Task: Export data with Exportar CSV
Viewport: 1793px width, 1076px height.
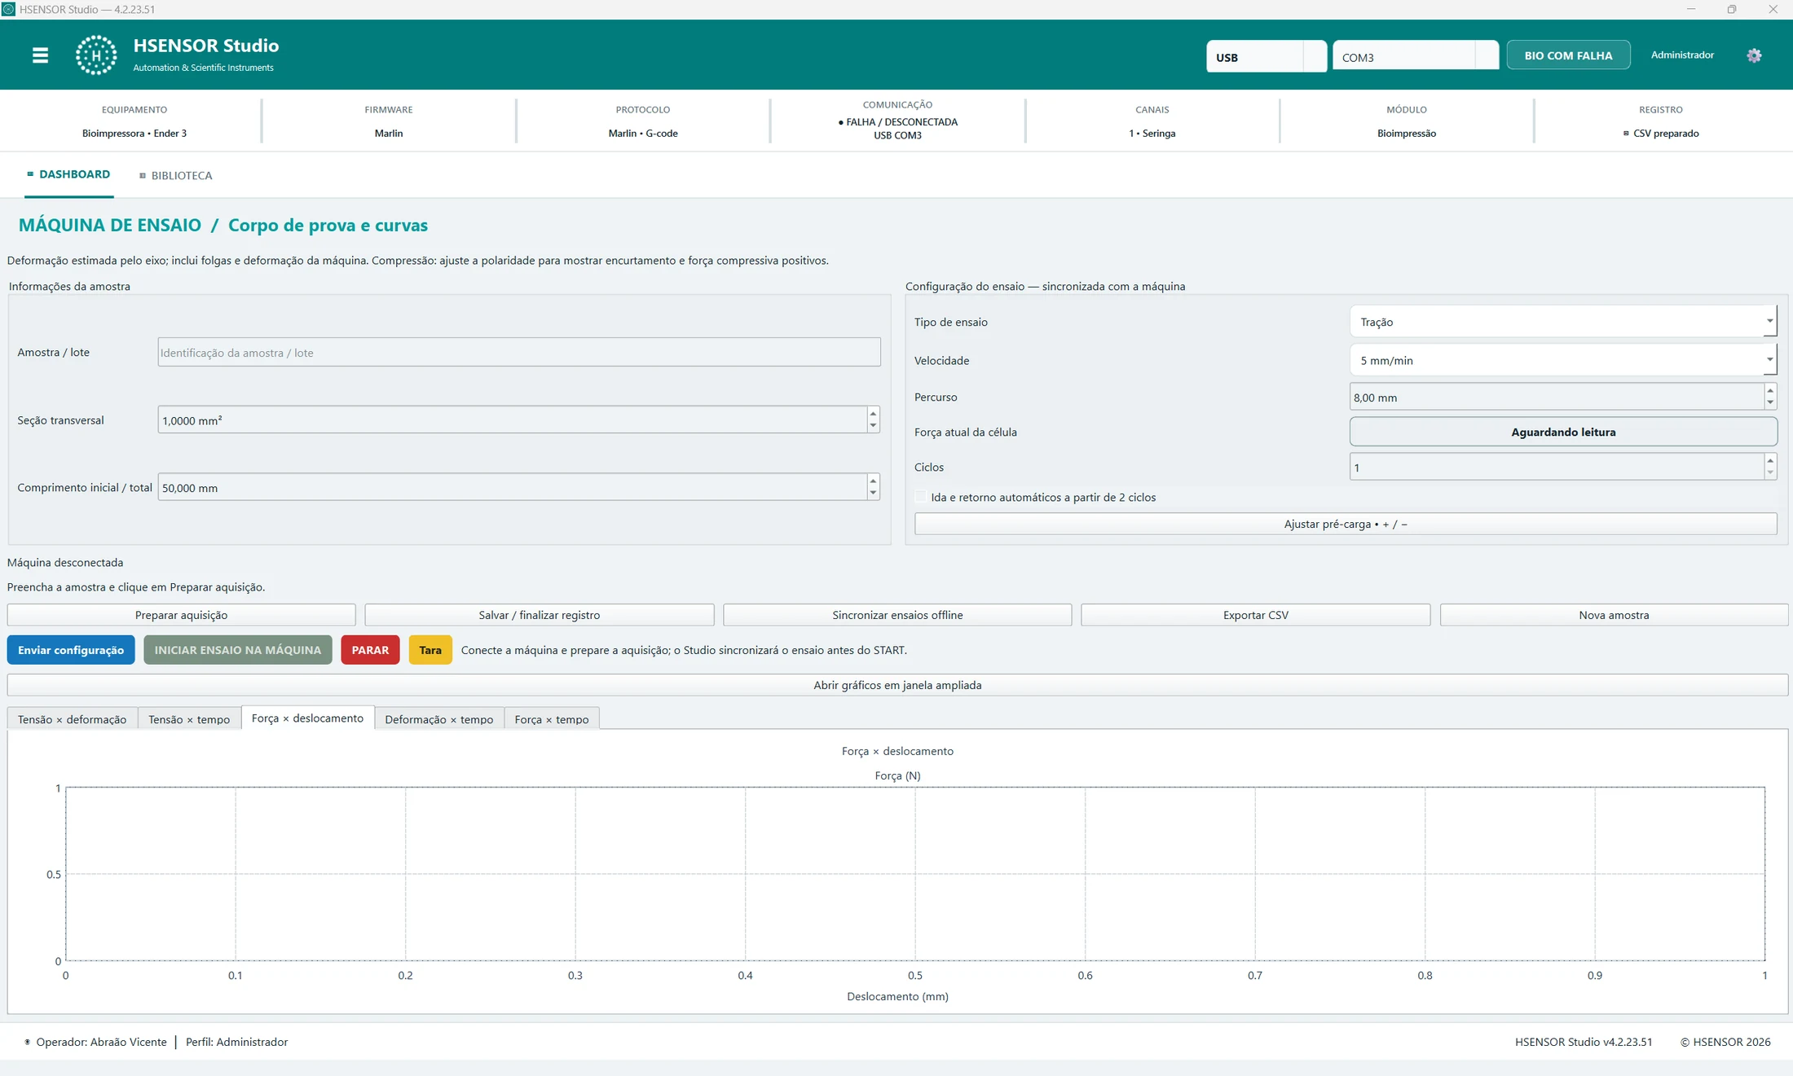Action: tap(1255, 615)
